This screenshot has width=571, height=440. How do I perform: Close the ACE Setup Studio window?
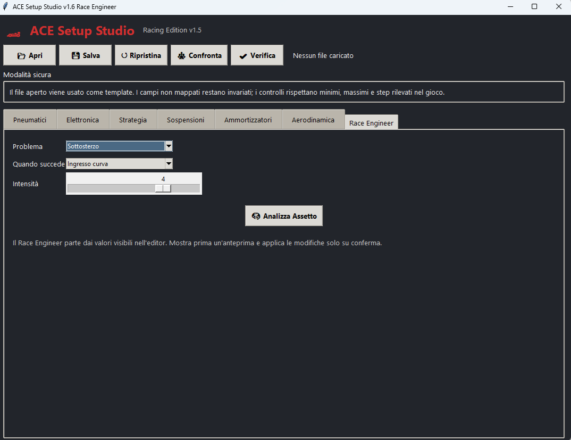(x=559, y=6)
